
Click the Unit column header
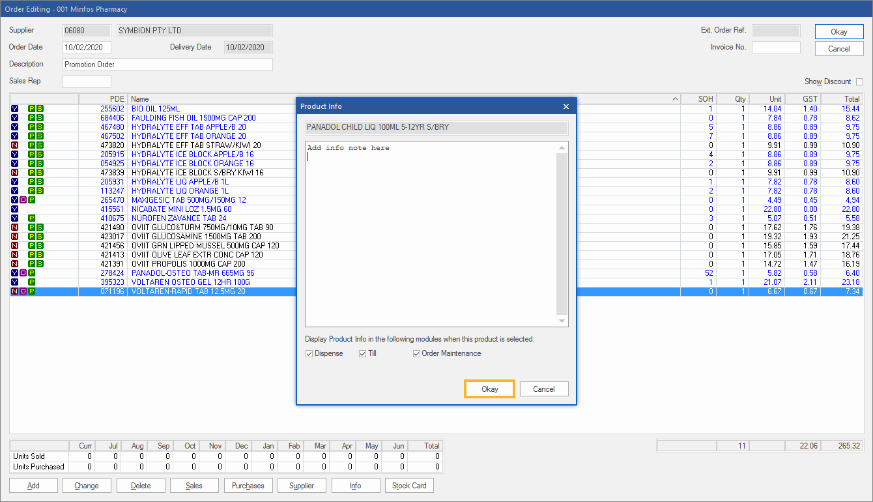pos(767,99)
